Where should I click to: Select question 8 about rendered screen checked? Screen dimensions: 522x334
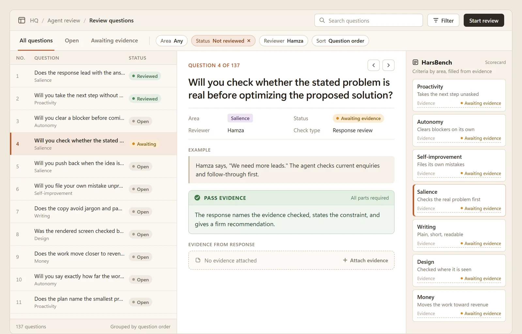pos(94,234)
